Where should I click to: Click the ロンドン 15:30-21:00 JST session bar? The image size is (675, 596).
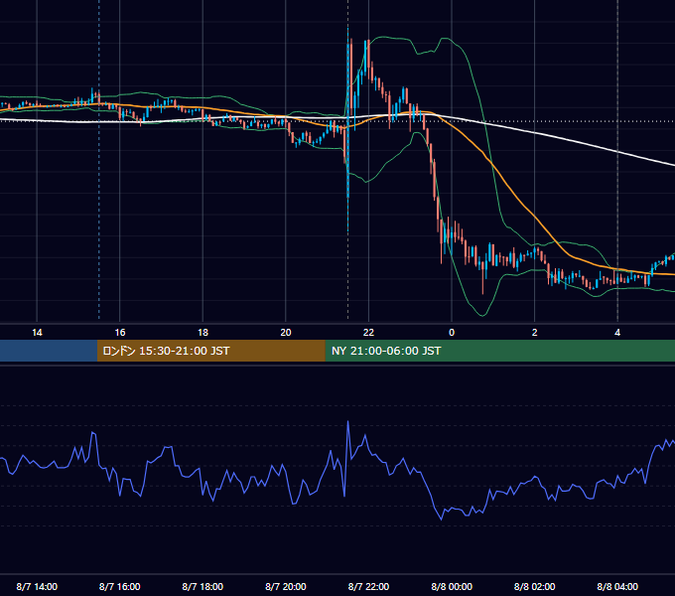coord(210,351)
